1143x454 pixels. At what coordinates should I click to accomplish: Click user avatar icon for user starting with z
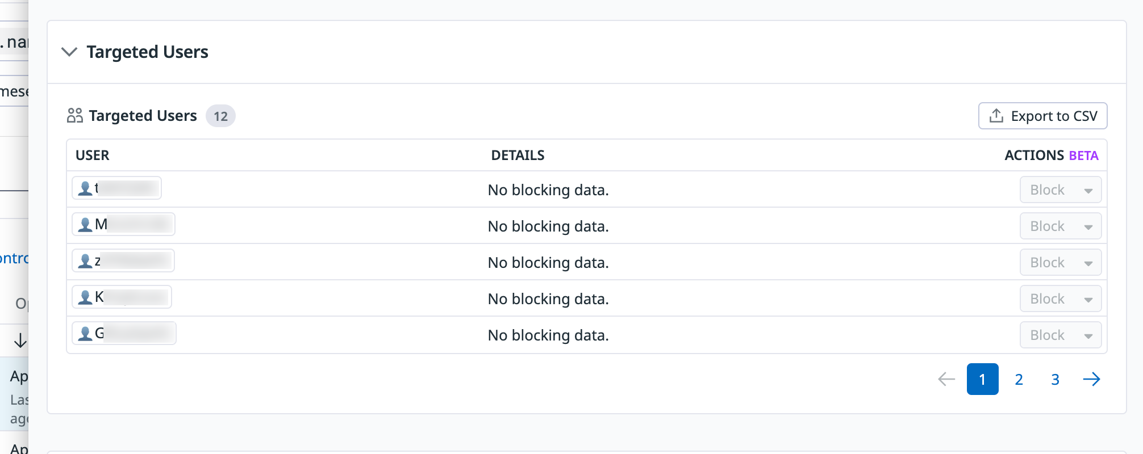[85, 261]
